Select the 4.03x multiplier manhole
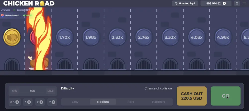 197,37
